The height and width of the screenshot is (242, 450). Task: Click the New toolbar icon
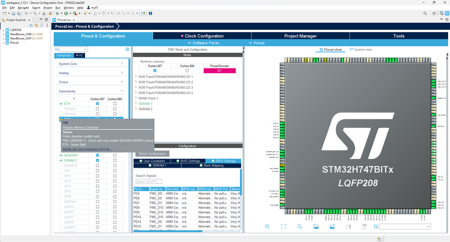pos(5,13)
